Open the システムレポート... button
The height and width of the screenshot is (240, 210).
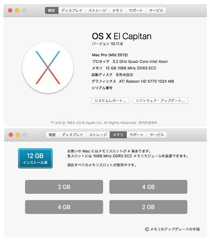[110, 101]
